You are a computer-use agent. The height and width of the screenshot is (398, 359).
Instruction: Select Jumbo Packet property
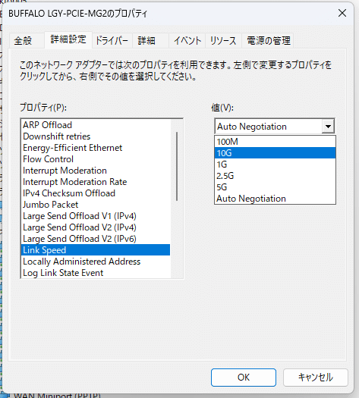(96, 205)
